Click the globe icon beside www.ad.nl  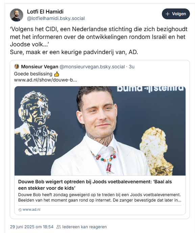tap(20, 210)
